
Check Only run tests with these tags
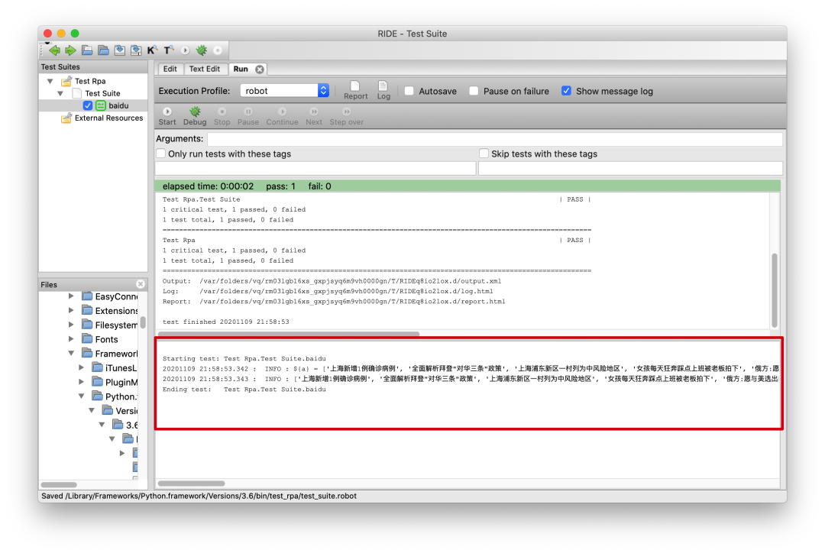coord(161,154)
